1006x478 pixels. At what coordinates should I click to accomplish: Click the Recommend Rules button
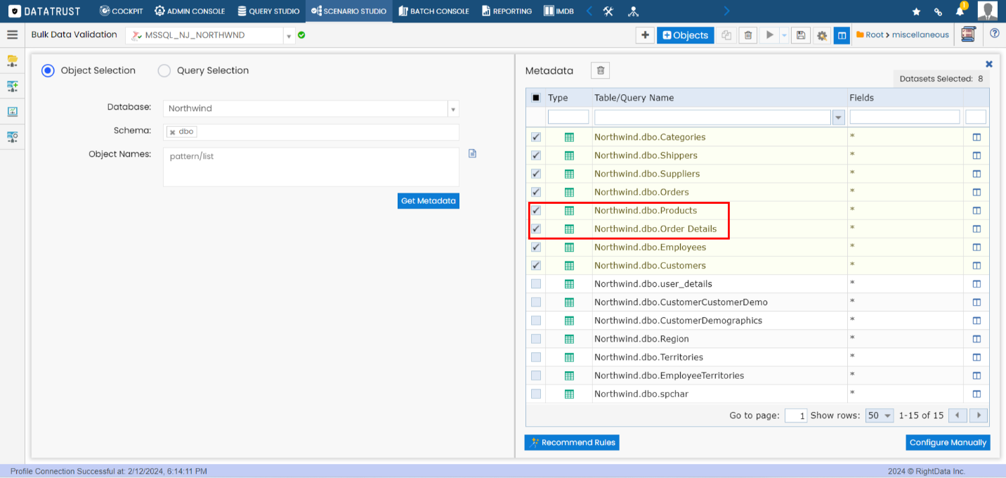click(572, 443)
